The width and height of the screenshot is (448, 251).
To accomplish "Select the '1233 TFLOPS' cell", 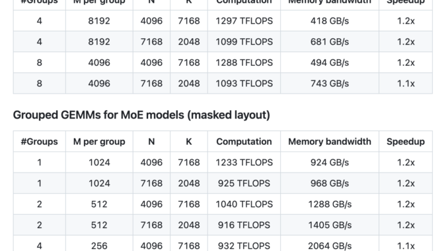I will pyautogui.click(x=244, y=163).
